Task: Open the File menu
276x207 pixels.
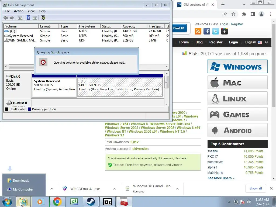Action: [x=7, y=11]
